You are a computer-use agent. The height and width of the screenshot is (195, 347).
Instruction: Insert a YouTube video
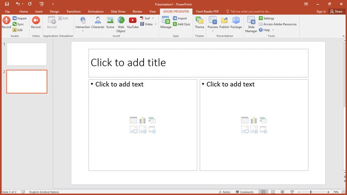click(x=133, y=23)
